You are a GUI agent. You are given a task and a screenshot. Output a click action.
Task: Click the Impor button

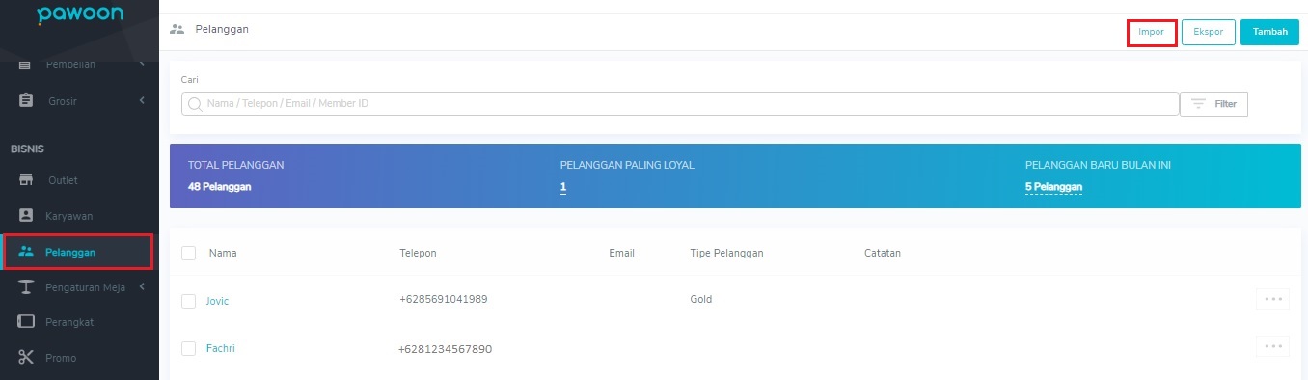click(x=1151, y=32)
